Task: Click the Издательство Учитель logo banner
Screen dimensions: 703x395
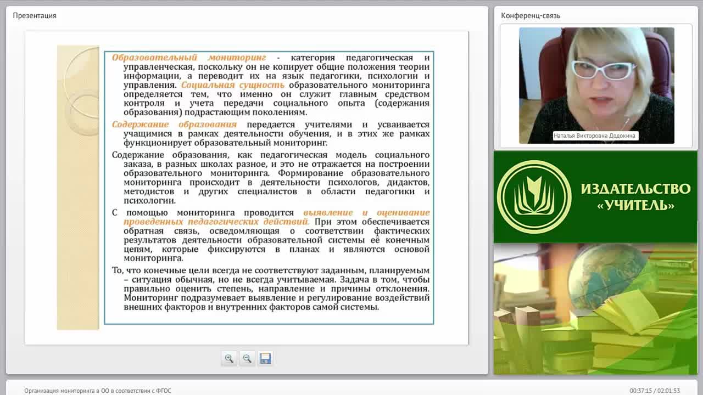Action: tap(595, 197)
